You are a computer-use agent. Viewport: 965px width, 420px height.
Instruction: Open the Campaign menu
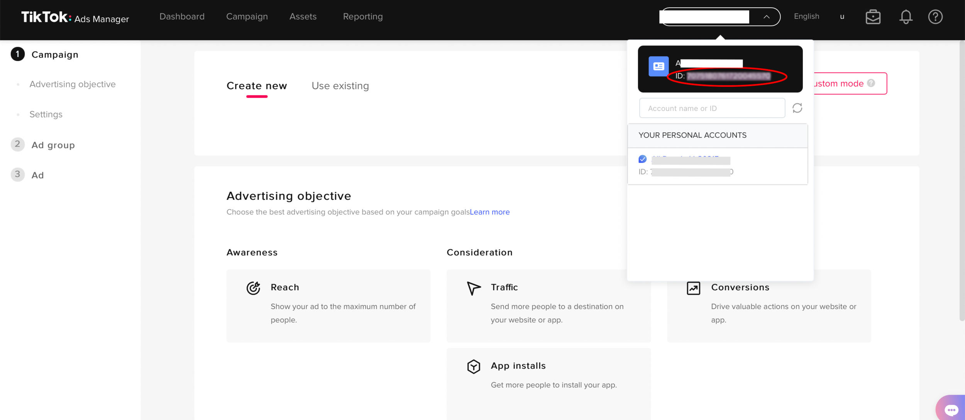(x=247, y=17)
